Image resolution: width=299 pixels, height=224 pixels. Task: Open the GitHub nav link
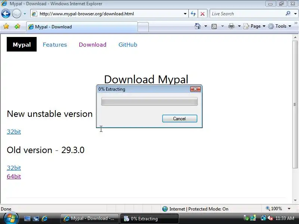[128, 44]
